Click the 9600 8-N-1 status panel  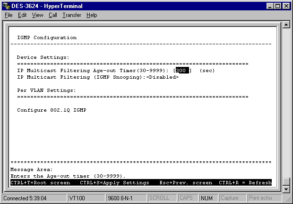[125, 198]
